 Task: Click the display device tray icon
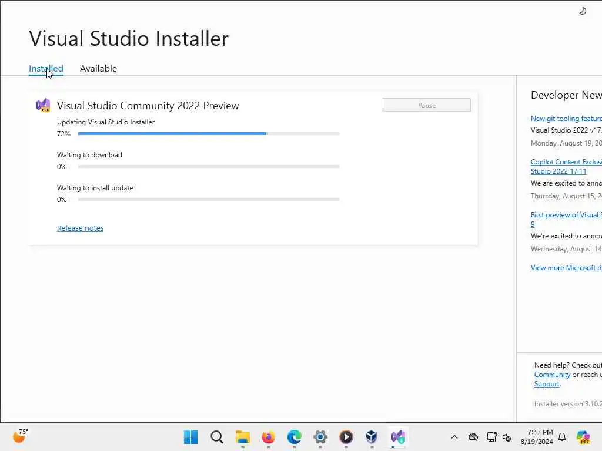point(491,437)
